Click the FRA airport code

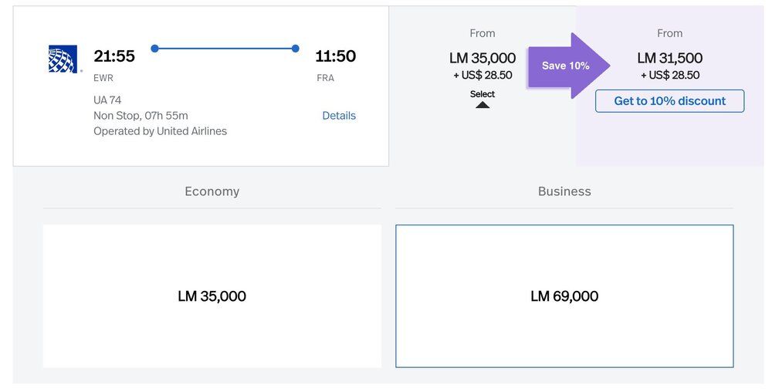pos(325,78)
